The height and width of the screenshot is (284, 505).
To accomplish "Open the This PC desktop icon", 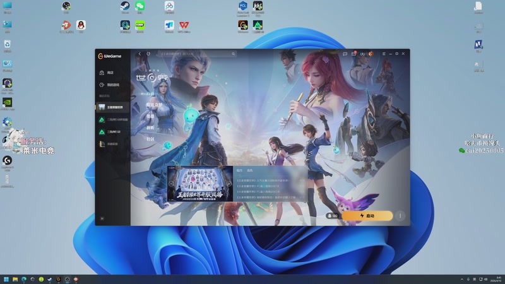I will pos(7,6).
